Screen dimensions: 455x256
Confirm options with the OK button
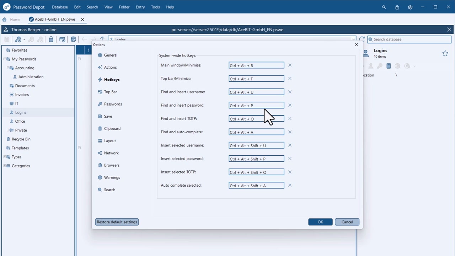[x=320, y=222]
